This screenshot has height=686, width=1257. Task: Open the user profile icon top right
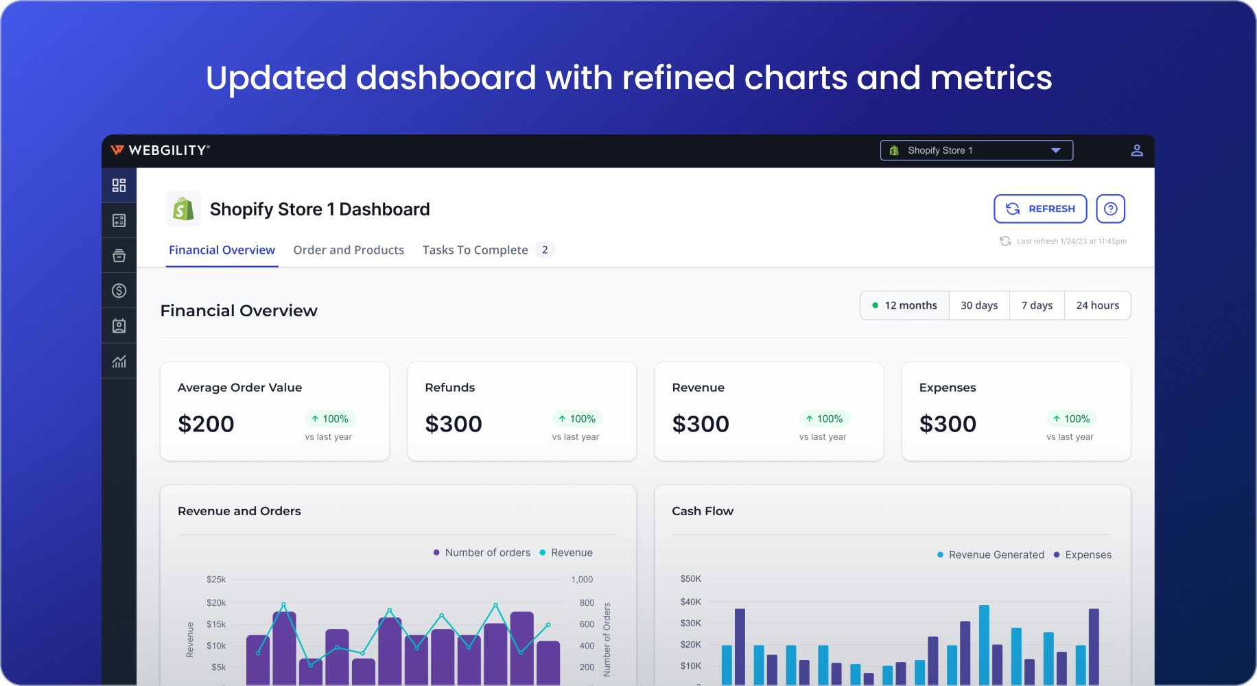(1136, 150)
